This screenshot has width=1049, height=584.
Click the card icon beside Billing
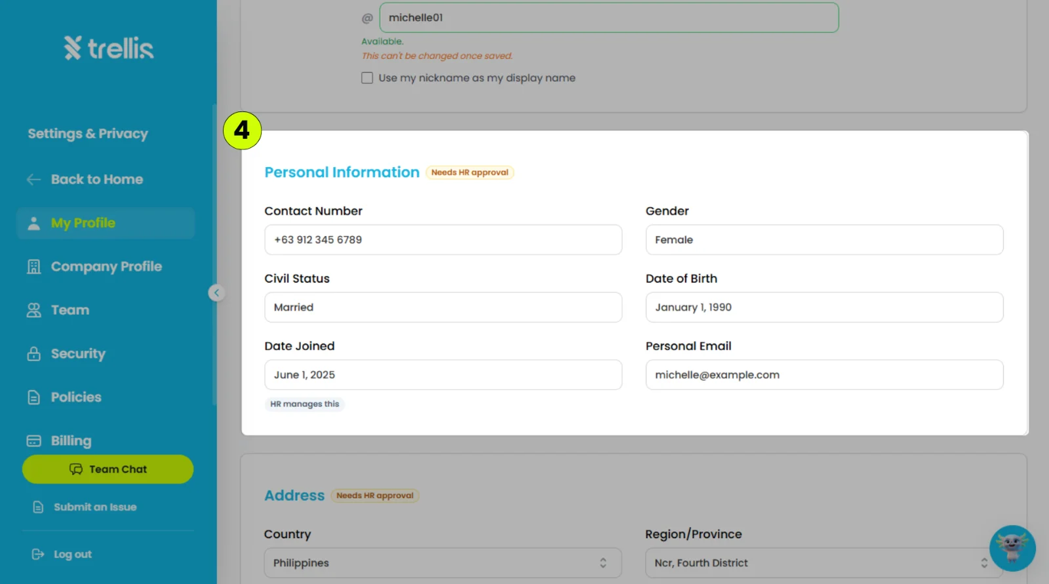point(33,441)
